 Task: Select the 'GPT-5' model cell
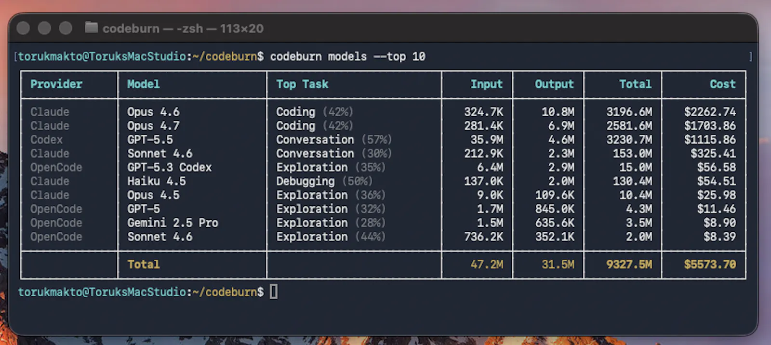[x=144, y=209]
